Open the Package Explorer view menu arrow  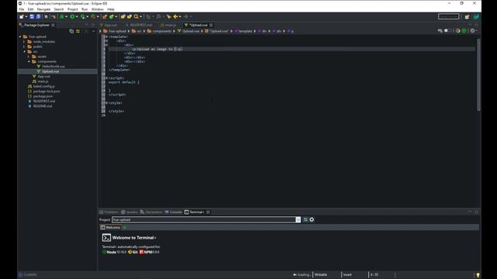(93, 31)
